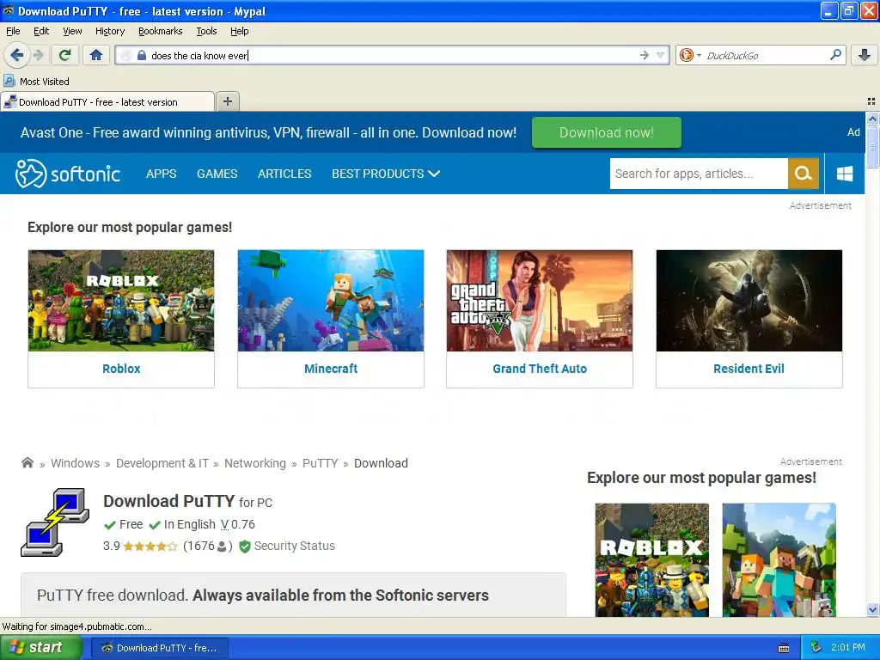The image size is (880, 660).
Task: Open the Edit menu
Action: pos(41,31)
